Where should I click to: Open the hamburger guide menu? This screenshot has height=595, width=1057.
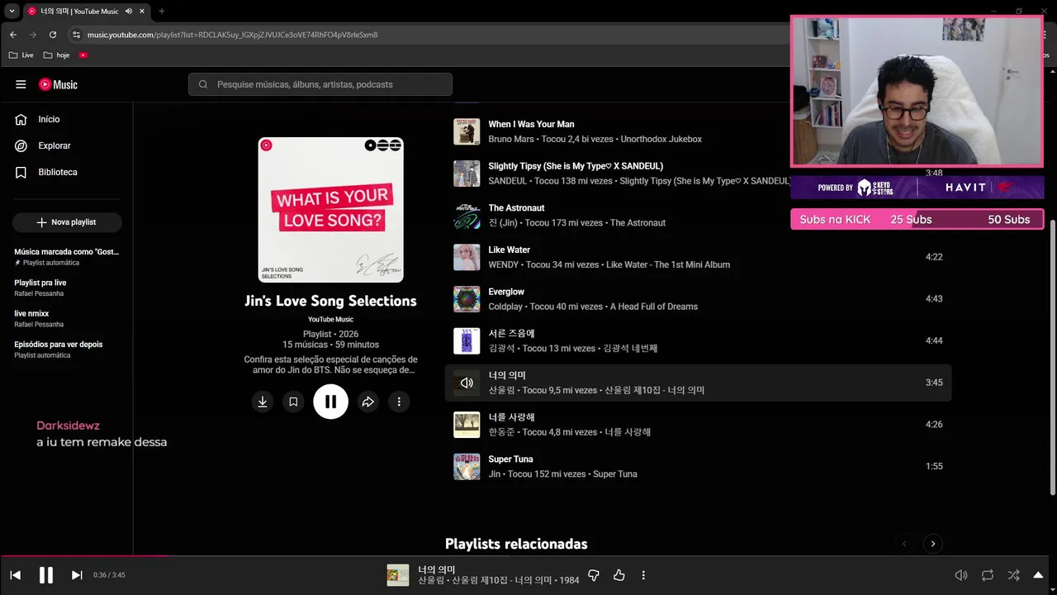21,84
